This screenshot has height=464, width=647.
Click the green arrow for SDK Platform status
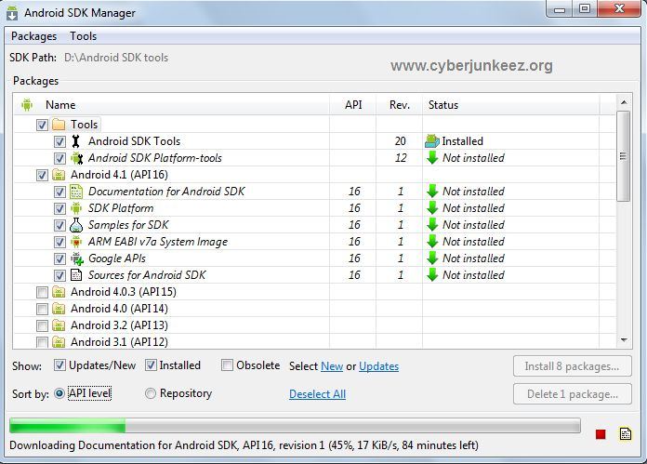click(x=432, y=208)
